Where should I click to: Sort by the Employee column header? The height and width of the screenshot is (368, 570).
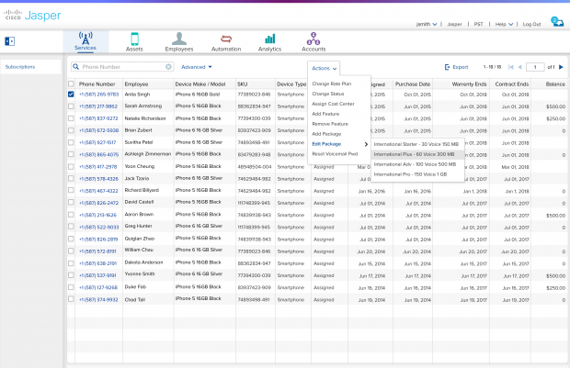point(136,84)
